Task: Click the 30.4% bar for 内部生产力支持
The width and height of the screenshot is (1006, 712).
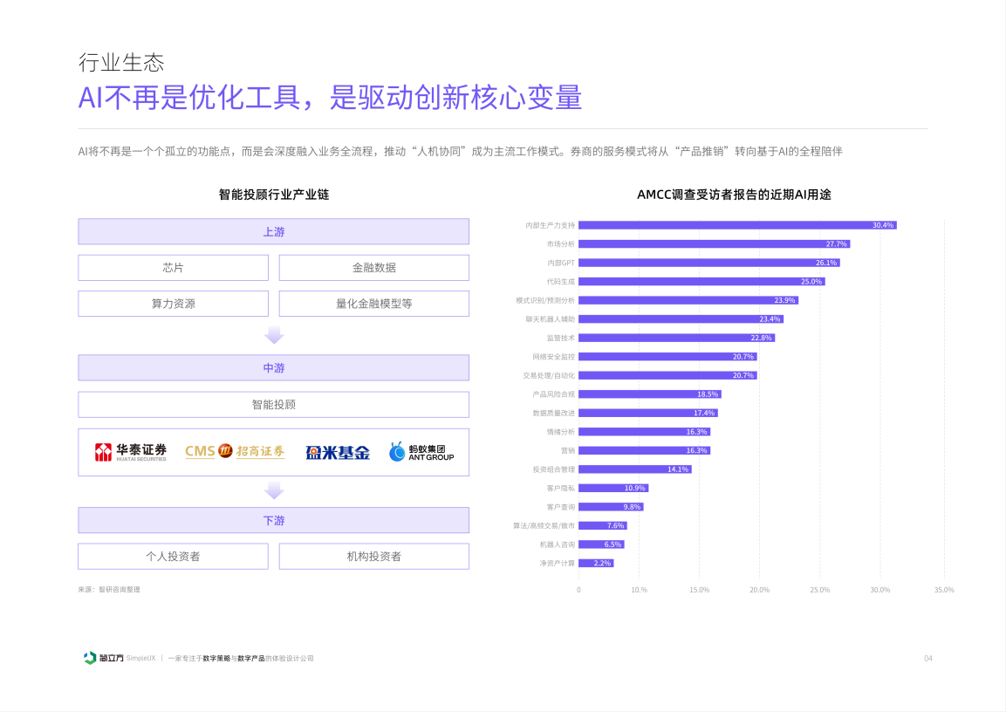Action: (737, 225)
